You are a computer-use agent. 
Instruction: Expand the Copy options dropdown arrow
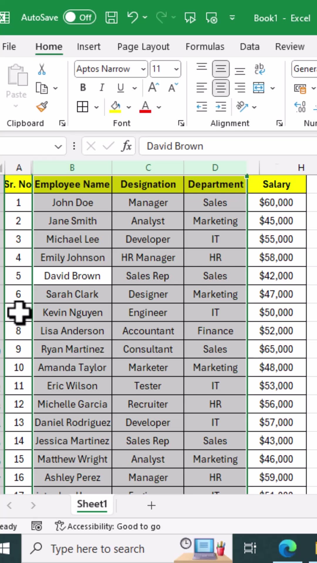tap(55, 88)
